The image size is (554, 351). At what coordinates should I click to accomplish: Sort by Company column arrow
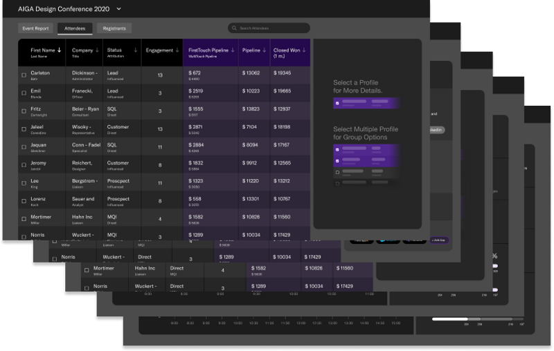(97, 50)
